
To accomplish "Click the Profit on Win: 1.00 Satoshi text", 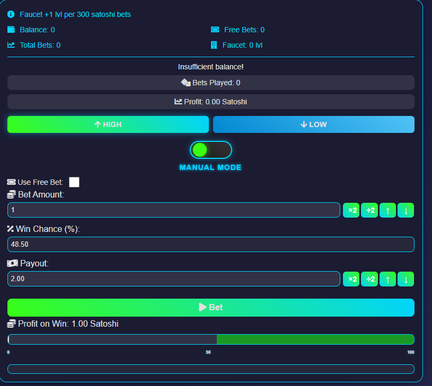I will [x=68, y=324].
